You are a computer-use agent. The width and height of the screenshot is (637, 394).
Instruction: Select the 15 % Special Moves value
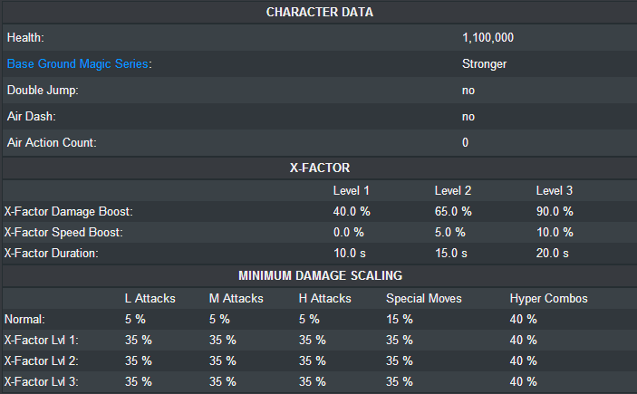[400, 319]
